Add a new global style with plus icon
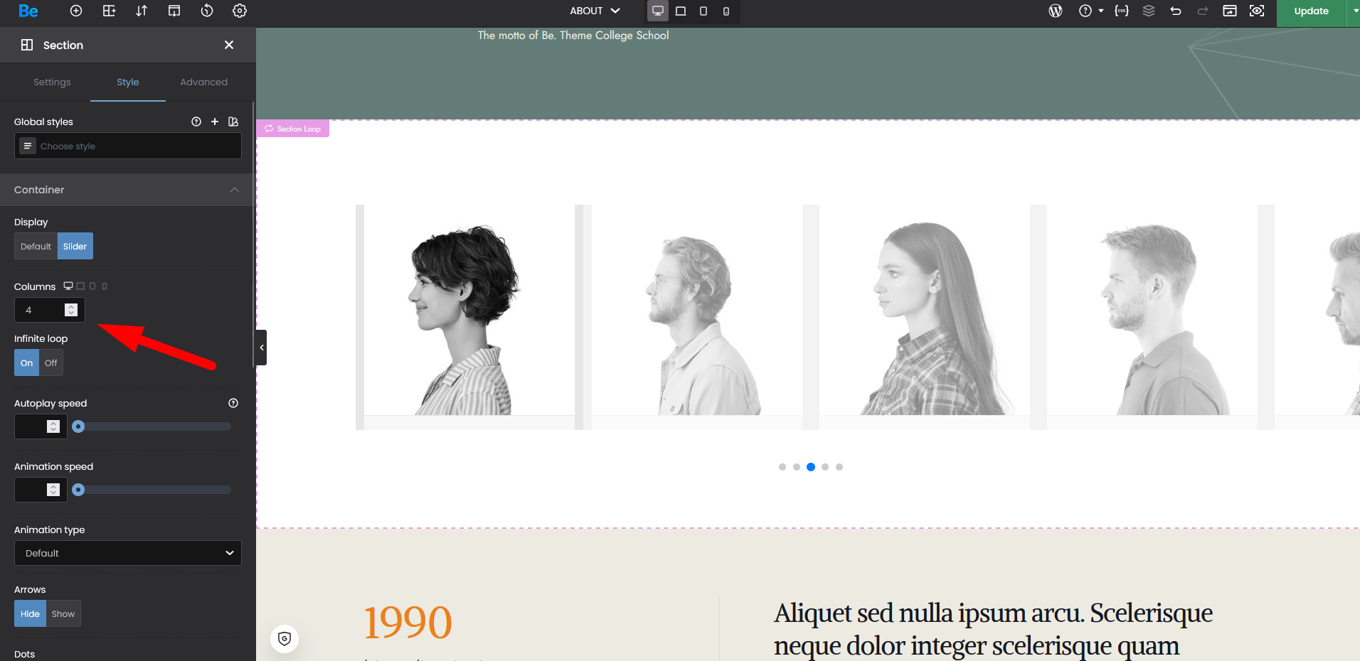 pyautogui.click(x=215, y=122)
